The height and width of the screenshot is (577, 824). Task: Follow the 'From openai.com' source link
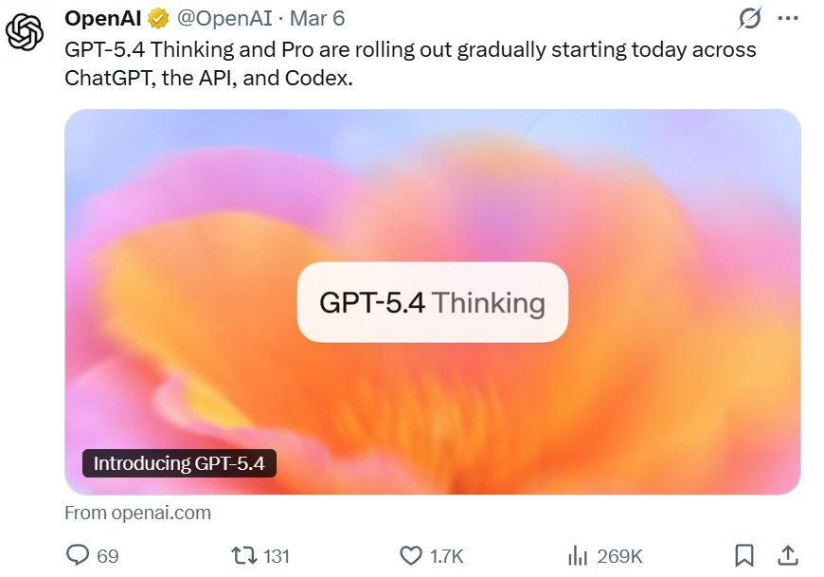point(137,513)
